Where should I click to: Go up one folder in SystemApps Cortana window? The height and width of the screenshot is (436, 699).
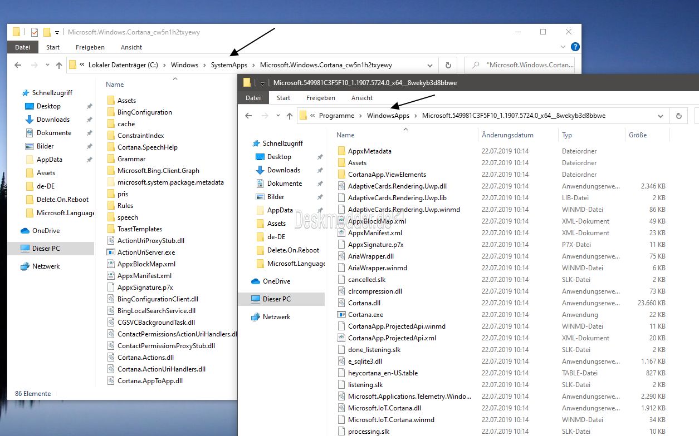click(59, 65)
